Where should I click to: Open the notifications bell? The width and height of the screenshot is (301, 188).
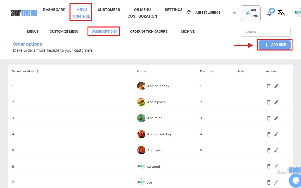pyautogui.click(x=269, y=13)
